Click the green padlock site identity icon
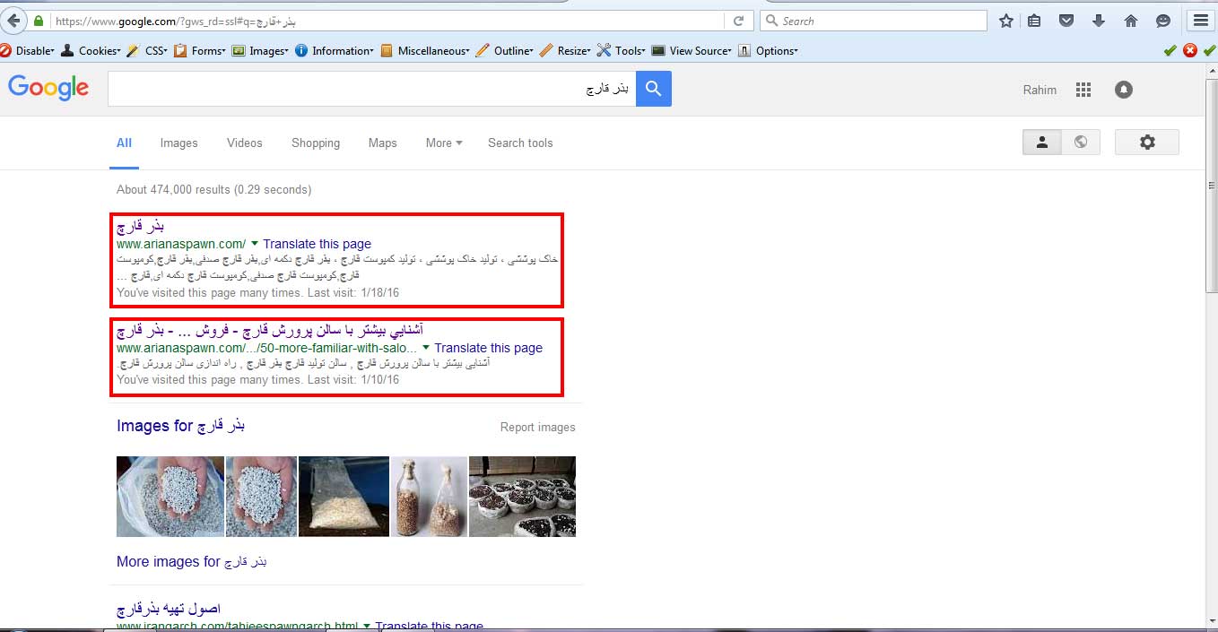Image resolution: width=1218 pixels, height=632 pixels. point(38,21)
